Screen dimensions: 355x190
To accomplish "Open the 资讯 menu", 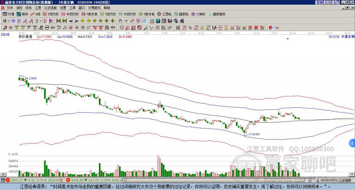I will click(x=28, y=8).
